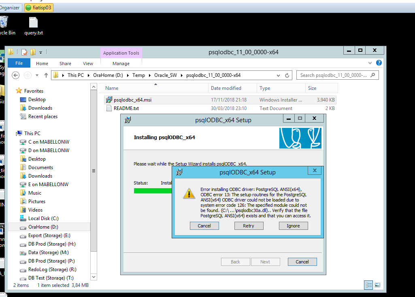The width and height of the screenshot is (415, 297).
Task: Click the Retry button in error dialog
Action: tap(249, 226)
